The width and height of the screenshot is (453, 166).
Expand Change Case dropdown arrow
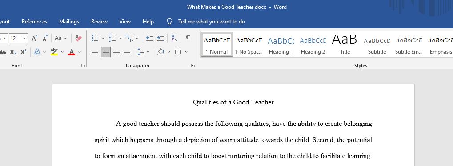[66, 38]
